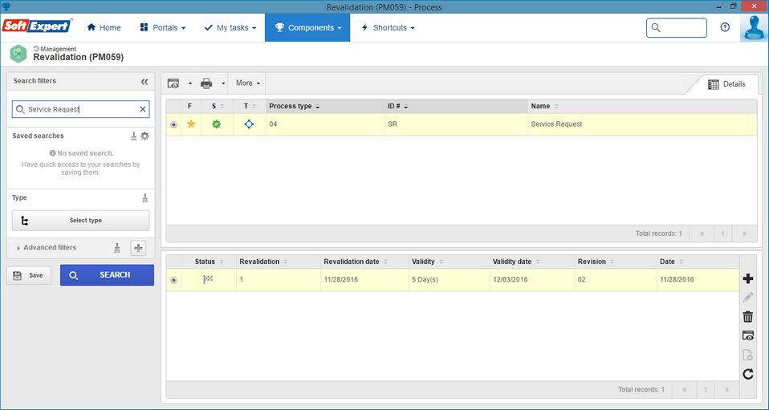This screenshot has width=769, height=410.
Task: View revalidation data with eye icon
Action: 748,336
